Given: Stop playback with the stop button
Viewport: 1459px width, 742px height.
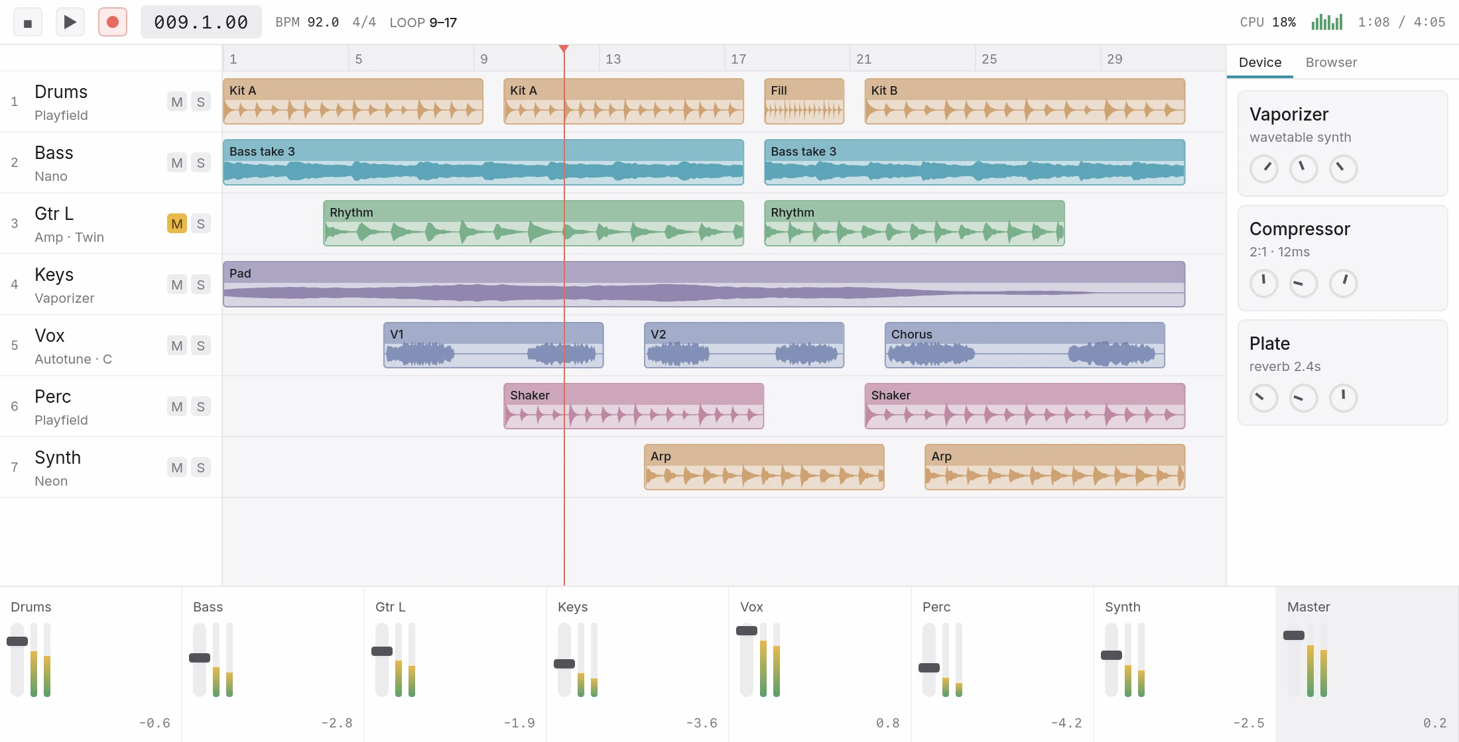Looking at the screenshot, I should (28, 23).
